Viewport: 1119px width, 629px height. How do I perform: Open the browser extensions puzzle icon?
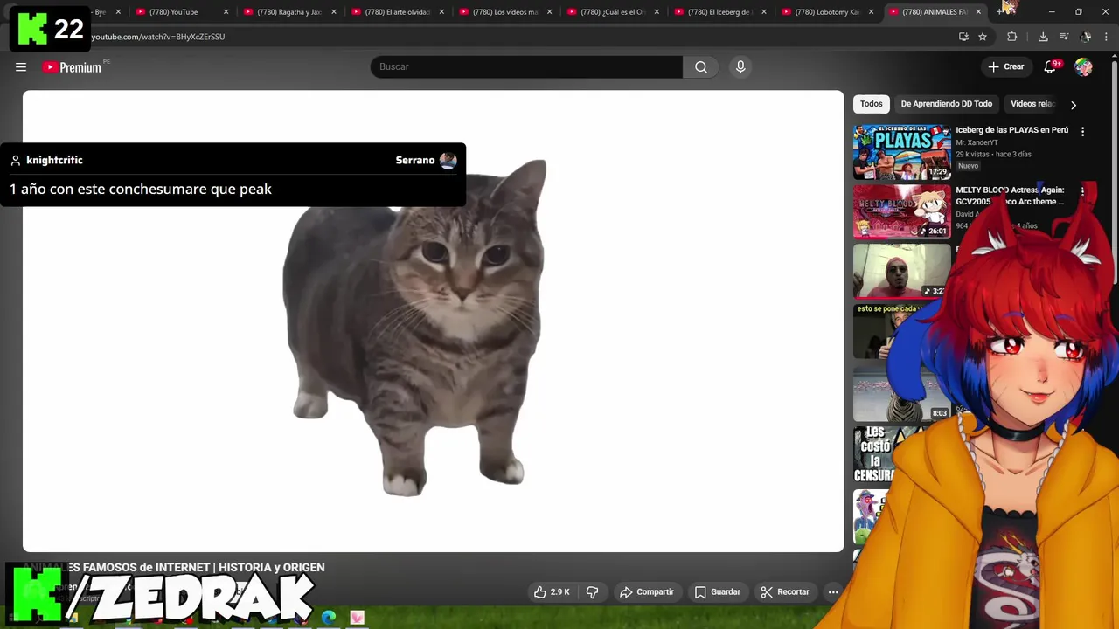1012,37
